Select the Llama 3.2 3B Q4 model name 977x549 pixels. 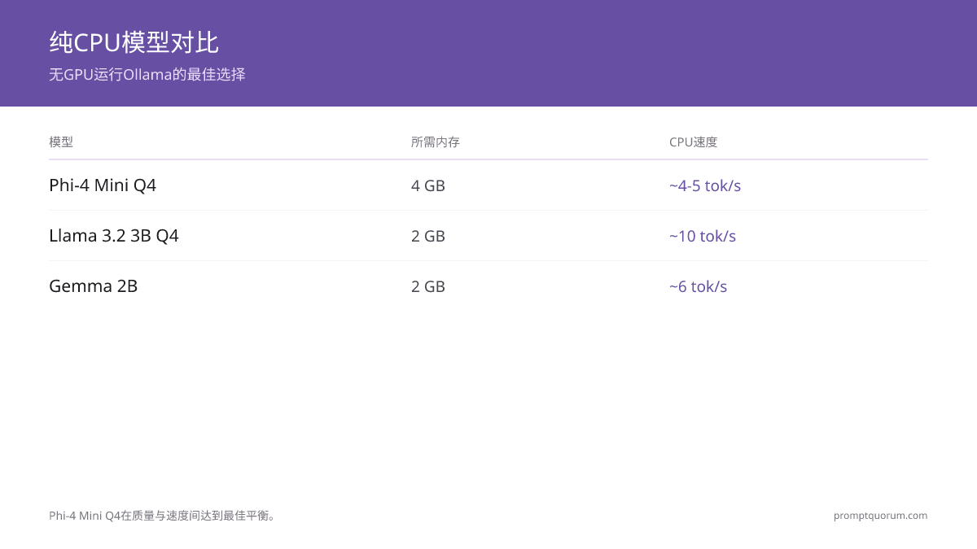114,236
